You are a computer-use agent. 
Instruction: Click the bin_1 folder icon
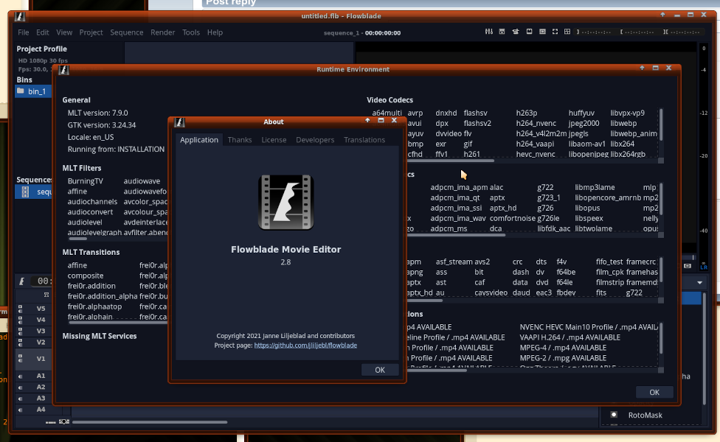(21, 91)
